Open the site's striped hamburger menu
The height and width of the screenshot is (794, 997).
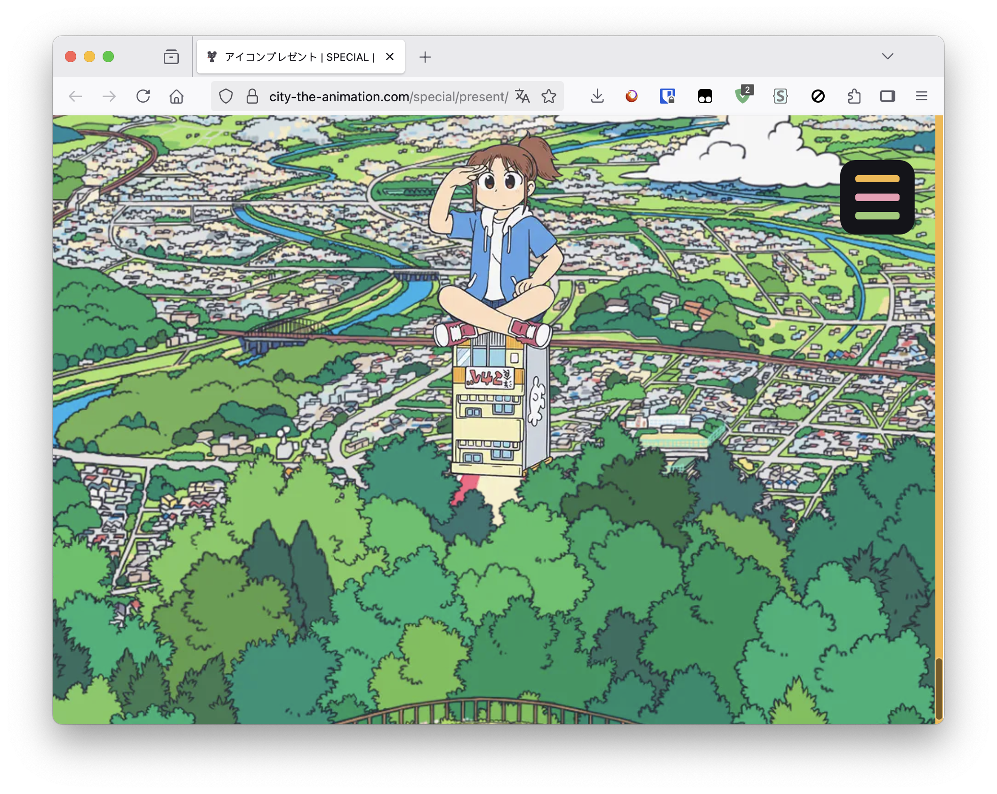click(877, 197)
